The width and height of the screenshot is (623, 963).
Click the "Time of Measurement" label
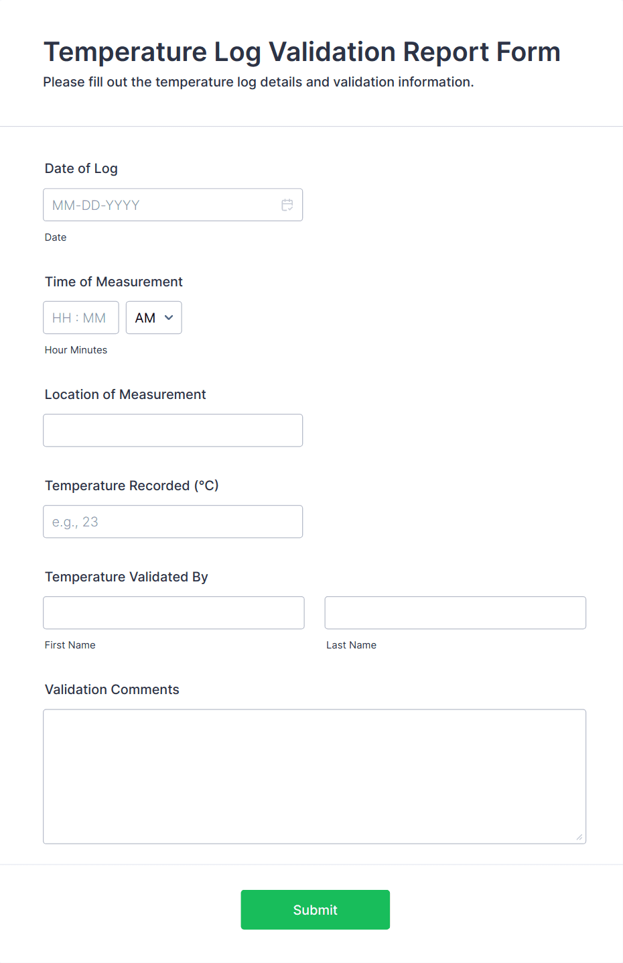[114, 282]
